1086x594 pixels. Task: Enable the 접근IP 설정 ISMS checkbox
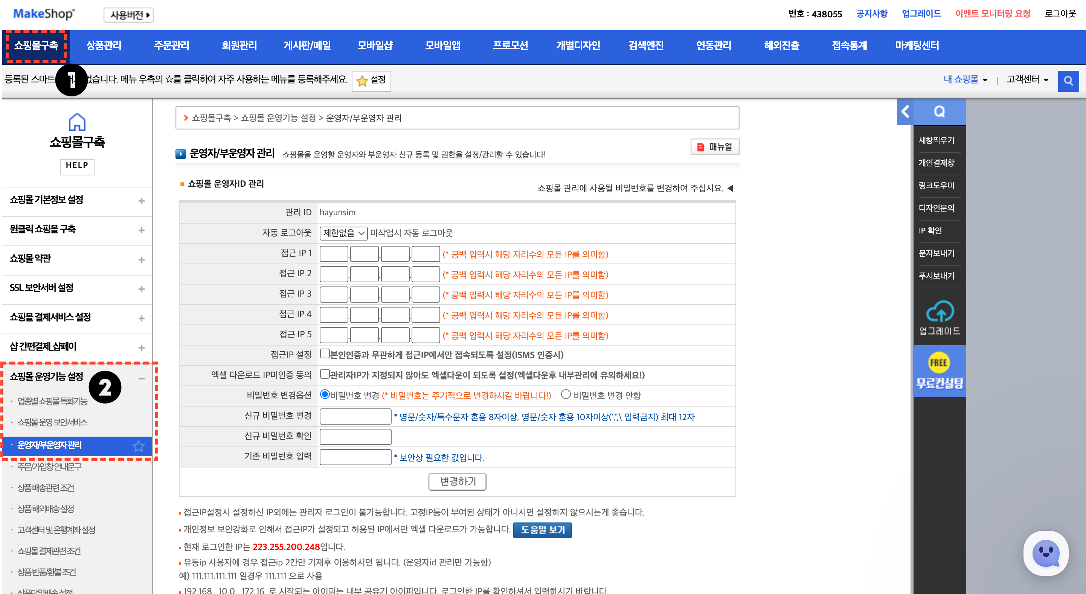click(324, 355)
